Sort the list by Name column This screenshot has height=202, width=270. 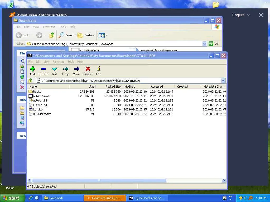(x=48, y=86)
